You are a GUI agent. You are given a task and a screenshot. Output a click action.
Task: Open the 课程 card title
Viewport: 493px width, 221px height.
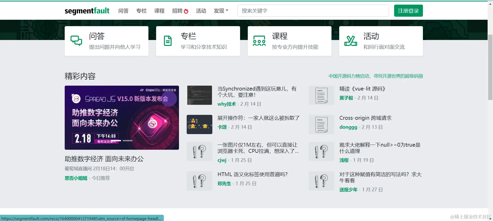pyautogui.click(x=280, y=36)
